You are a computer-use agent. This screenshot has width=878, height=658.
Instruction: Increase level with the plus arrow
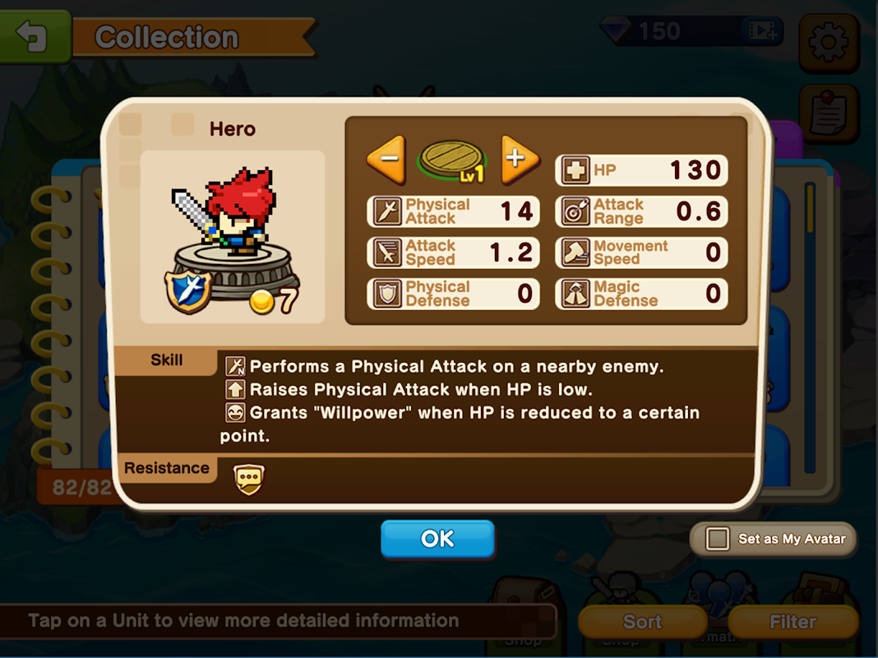pos(519,159)
